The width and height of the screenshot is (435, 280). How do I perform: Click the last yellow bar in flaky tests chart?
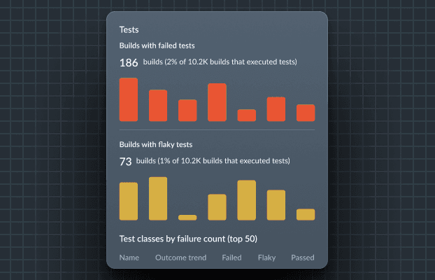click(306, 214)
